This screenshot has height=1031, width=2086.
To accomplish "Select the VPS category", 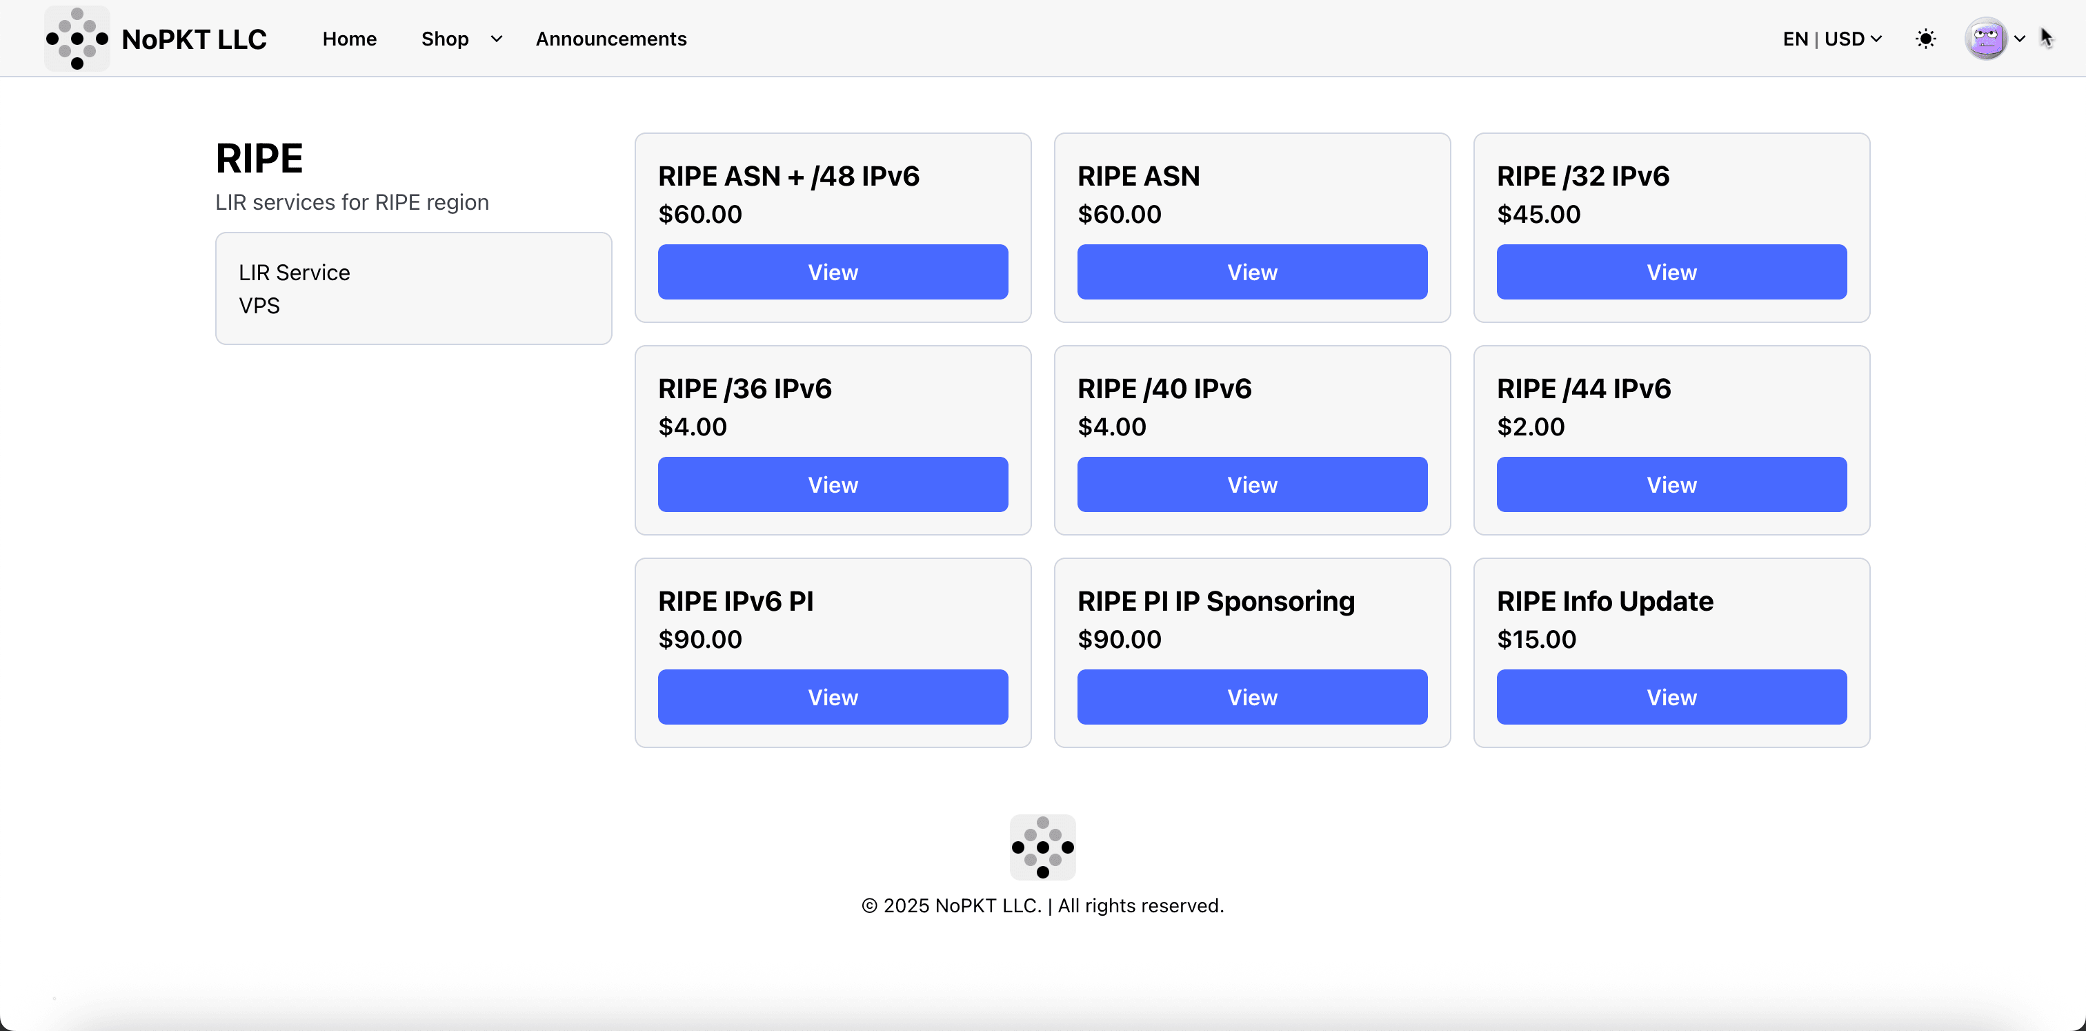I will [259, 305].
